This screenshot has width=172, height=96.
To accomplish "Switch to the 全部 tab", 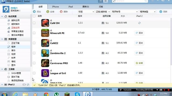I will point(41,7).
